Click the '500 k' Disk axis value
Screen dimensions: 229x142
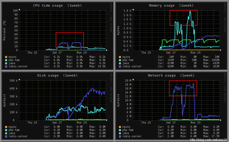pyautogui.click(x=14, y=81)
